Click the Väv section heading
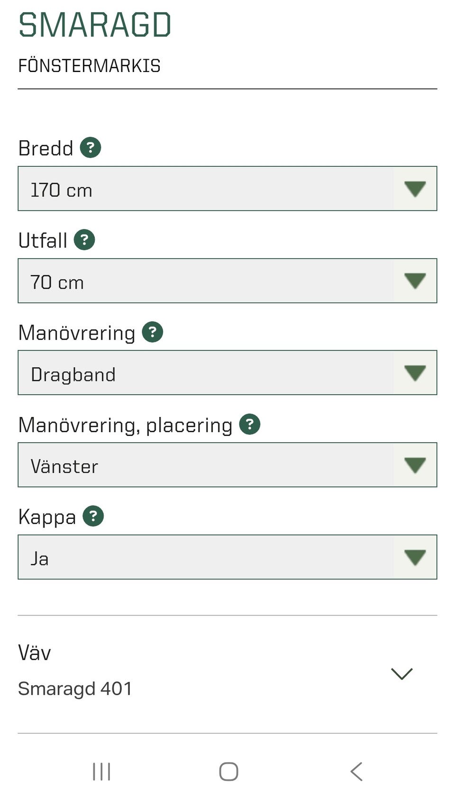455x799 pixels. pos(35,653)
